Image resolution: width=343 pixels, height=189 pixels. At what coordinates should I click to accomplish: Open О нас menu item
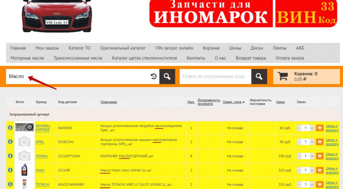[x=220, y=58]
